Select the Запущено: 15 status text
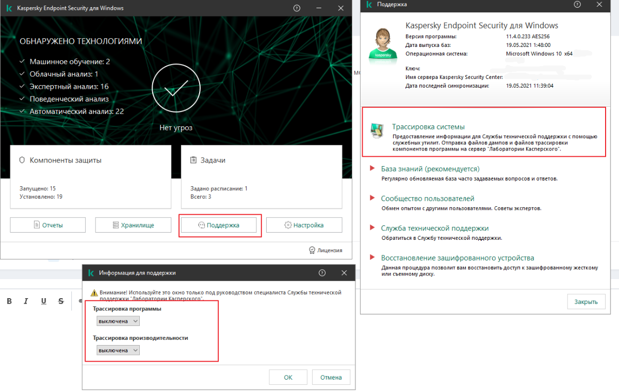Viewport: 619px width, 392px height. click(x=38, y=189)
